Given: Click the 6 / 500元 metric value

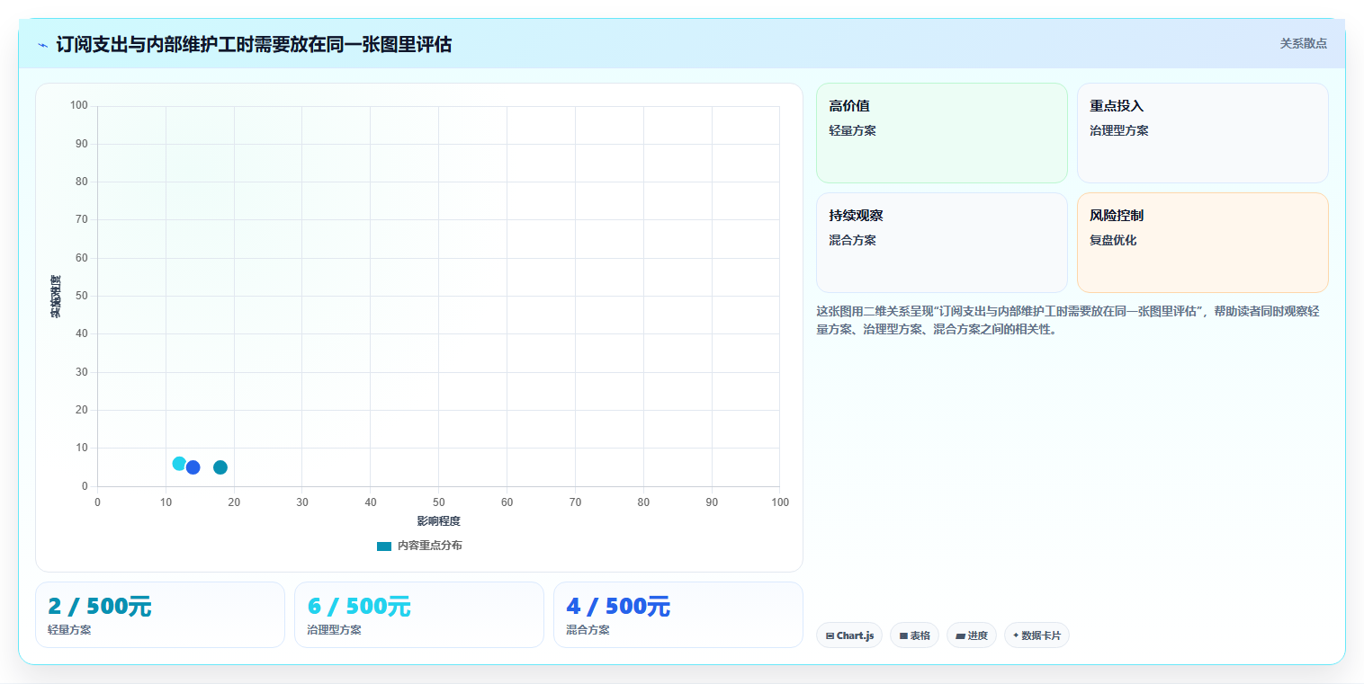Looking at the screenshot, I should pyautogui.click(x=359, y=607).
